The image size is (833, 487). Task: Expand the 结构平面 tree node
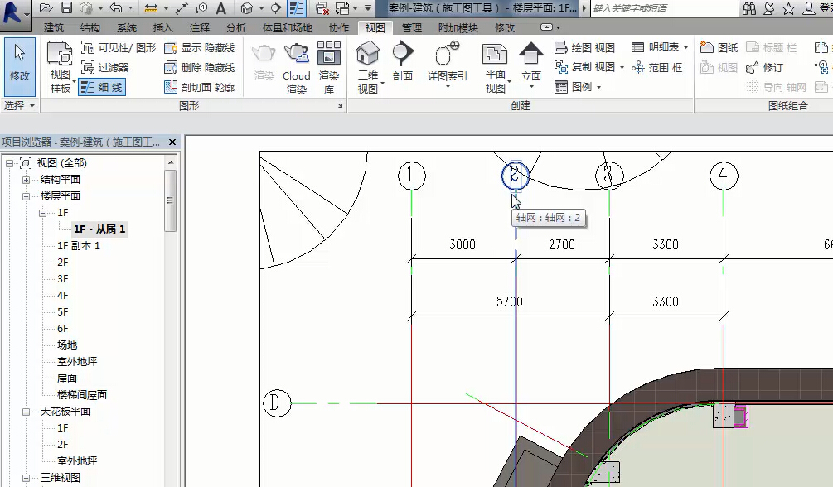tap(27, 180)
